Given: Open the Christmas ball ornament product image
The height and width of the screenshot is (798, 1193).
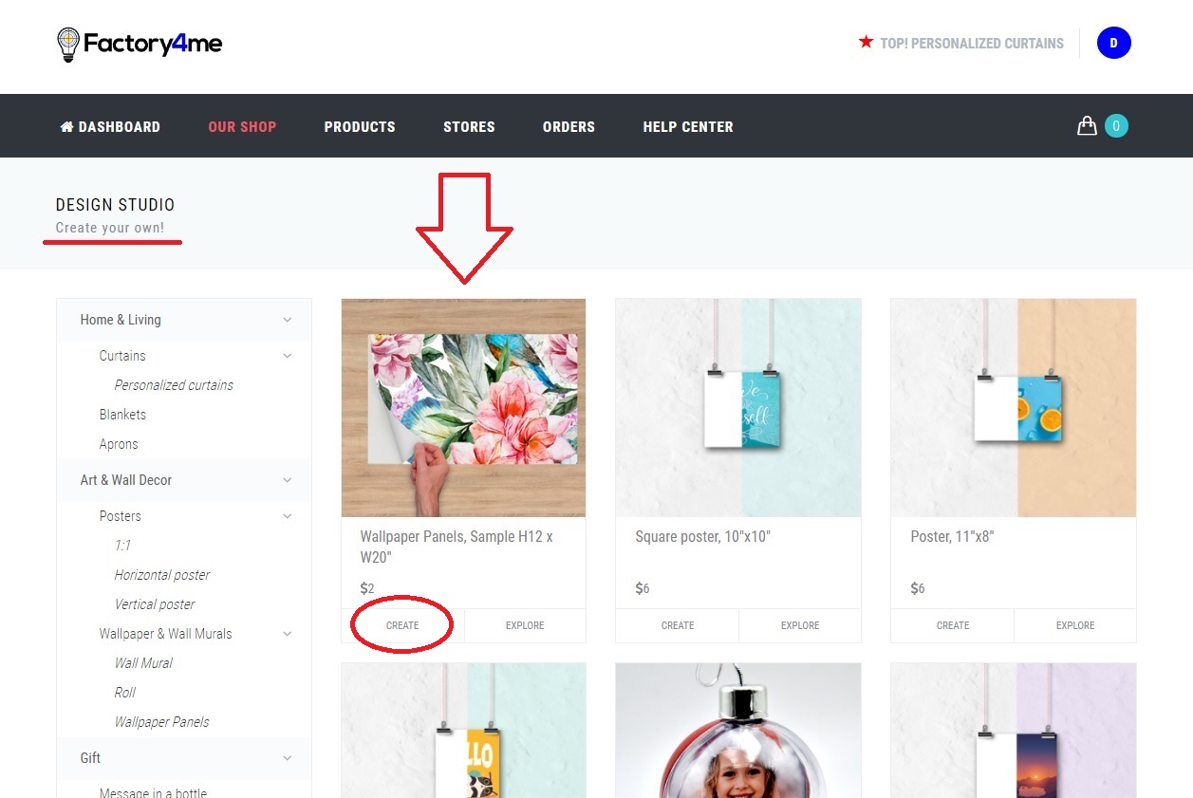Looking at the screenshot, I should pyautogui.click(x=738, y=731).
